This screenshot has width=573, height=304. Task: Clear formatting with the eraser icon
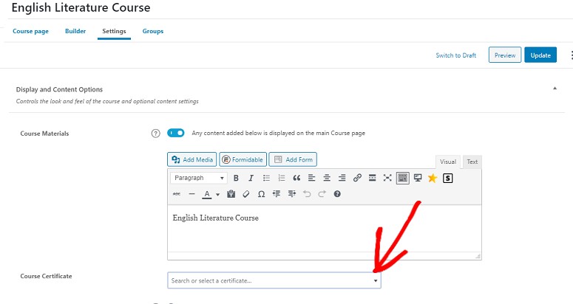pyautogui.click(x=246, y=194)
